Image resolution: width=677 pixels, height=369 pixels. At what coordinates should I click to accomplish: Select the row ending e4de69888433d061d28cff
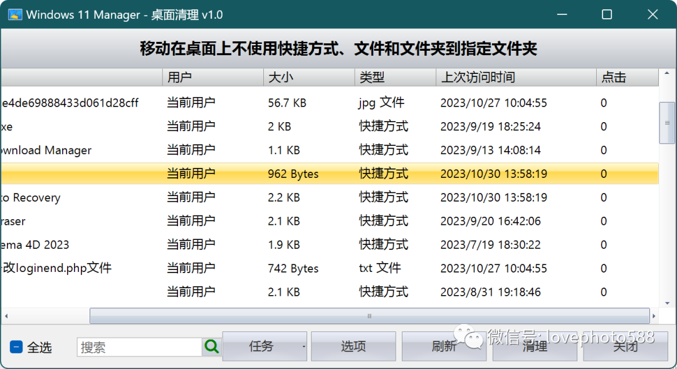coord(330,103)
